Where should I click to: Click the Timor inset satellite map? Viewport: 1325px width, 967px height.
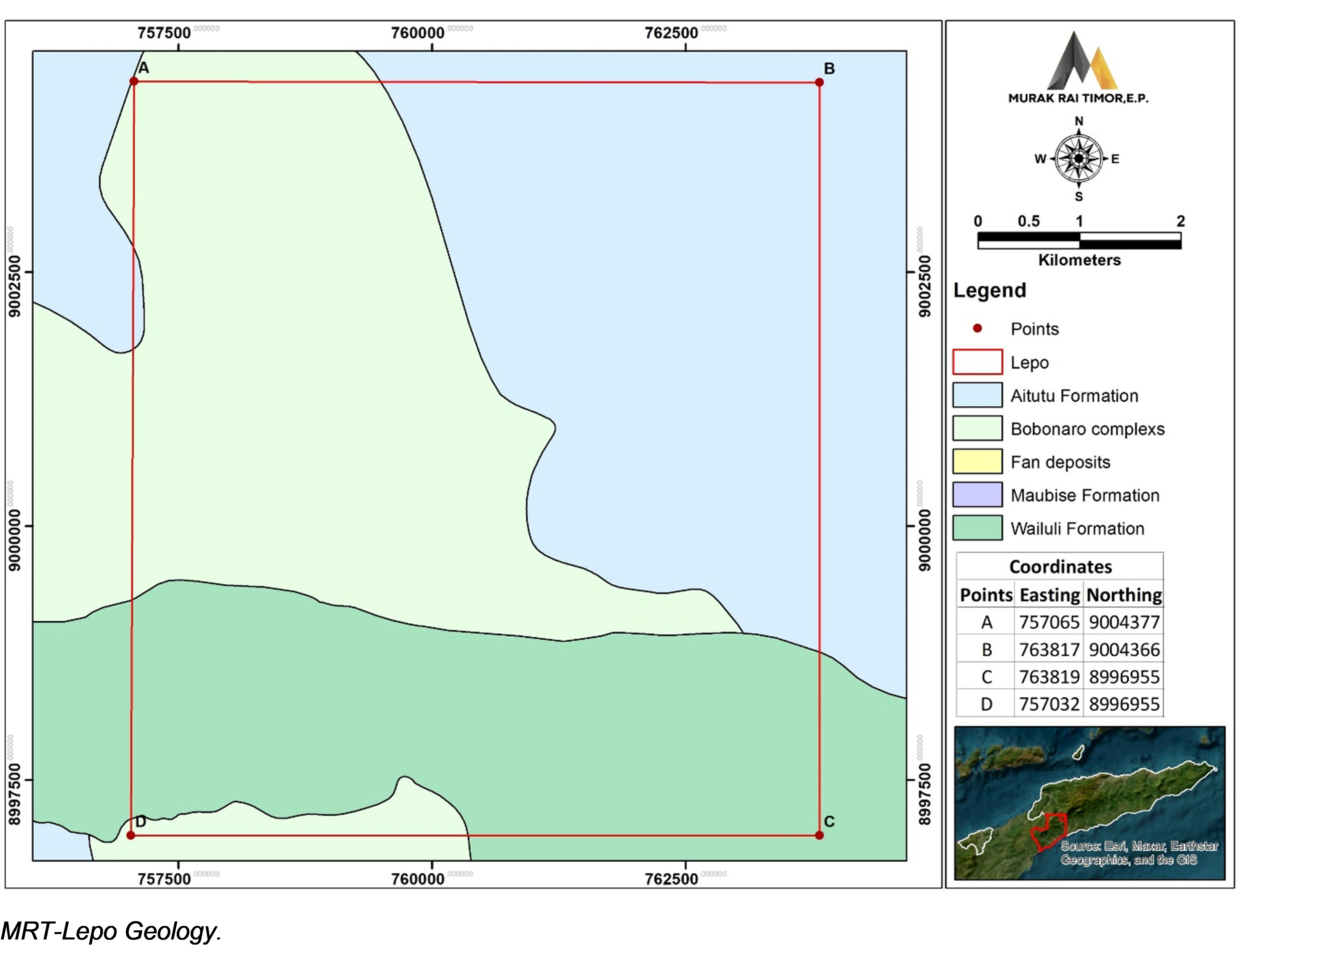click(1090, 804)
